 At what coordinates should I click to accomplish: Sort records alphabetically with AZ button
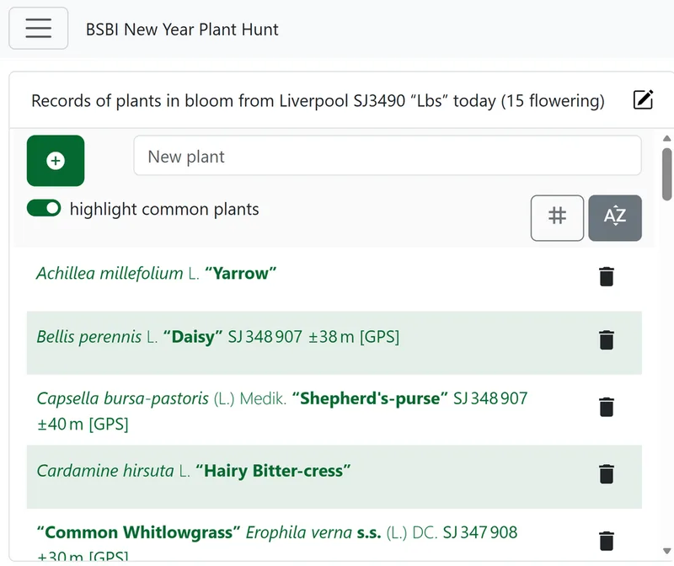coord(615,218)
